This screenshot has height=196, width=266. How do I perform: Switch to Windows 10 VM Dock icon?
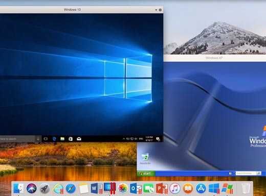click(x=214, y=188)
